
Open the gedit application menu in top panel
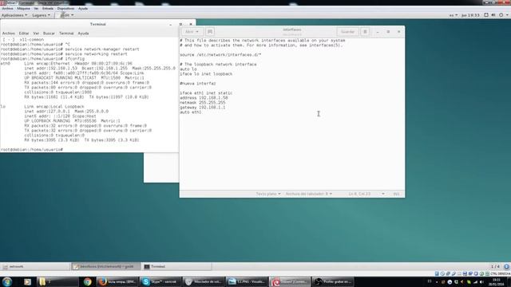click(x=66, y=15)
